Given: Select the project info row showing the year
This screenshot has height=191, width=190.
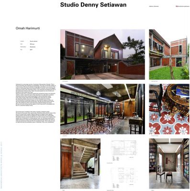Looking at the screenshot, I should (29, 50).
